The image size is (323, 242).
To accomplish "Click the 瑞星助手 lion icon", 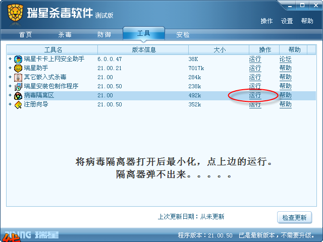I will click(x=18, y=69).
